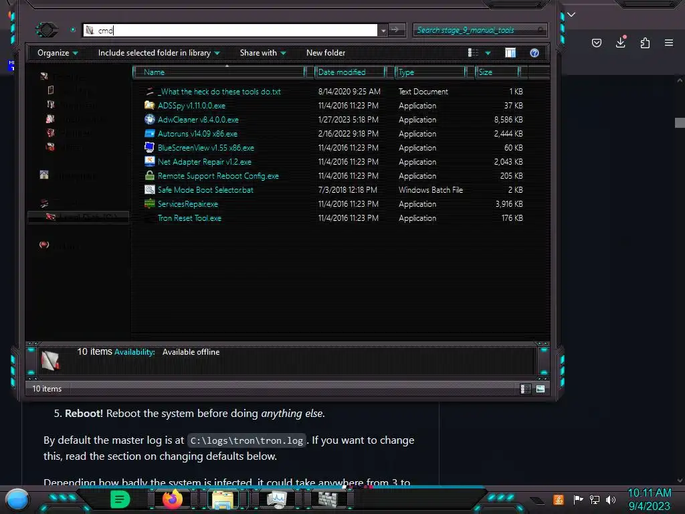Change your view icon in Explorer toolbar

pos(473,53)
